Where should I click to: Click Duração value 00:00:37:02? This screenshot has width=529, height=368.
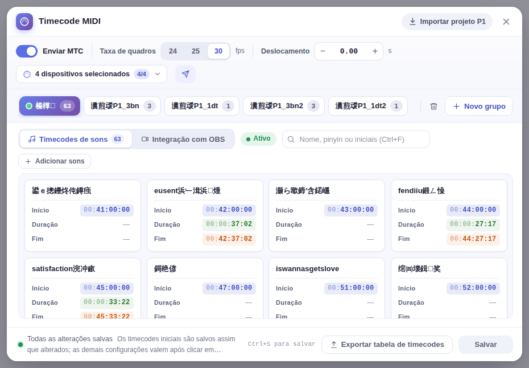point(229,224)
